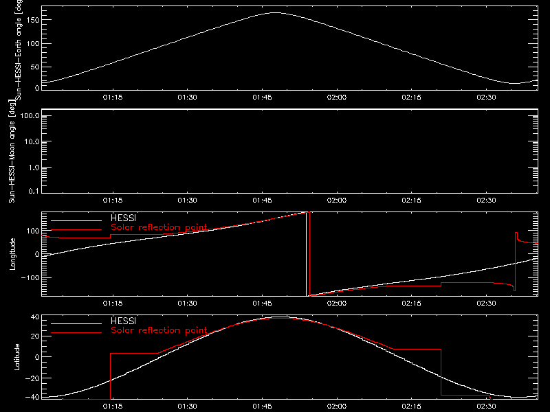Click 01:45 under the Earth angle plot
The width and height of the screenshot is (550, 412).
click(x=262, y=98)
